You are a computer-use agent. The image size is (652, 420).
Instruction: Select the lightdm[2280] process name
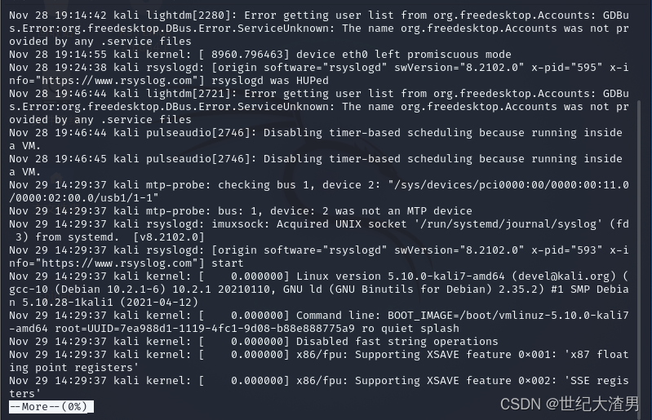pos(189,15)
